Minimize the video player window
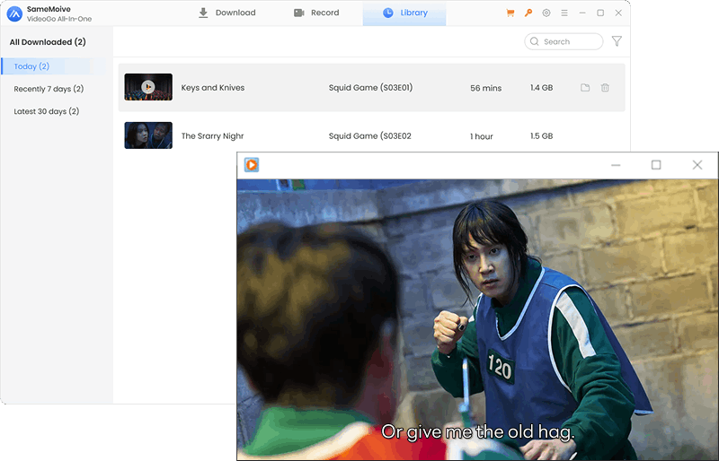719x461 pixels. (616, 165)
